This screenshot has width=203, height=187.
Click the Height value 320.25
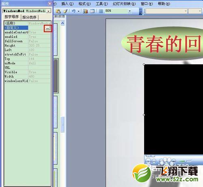pyautogui.click(x=34, y=45)
